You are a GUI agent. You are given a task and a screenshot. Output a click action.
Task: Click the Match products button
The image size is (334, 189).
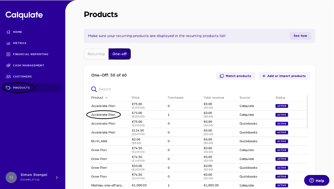coord(235,76)
